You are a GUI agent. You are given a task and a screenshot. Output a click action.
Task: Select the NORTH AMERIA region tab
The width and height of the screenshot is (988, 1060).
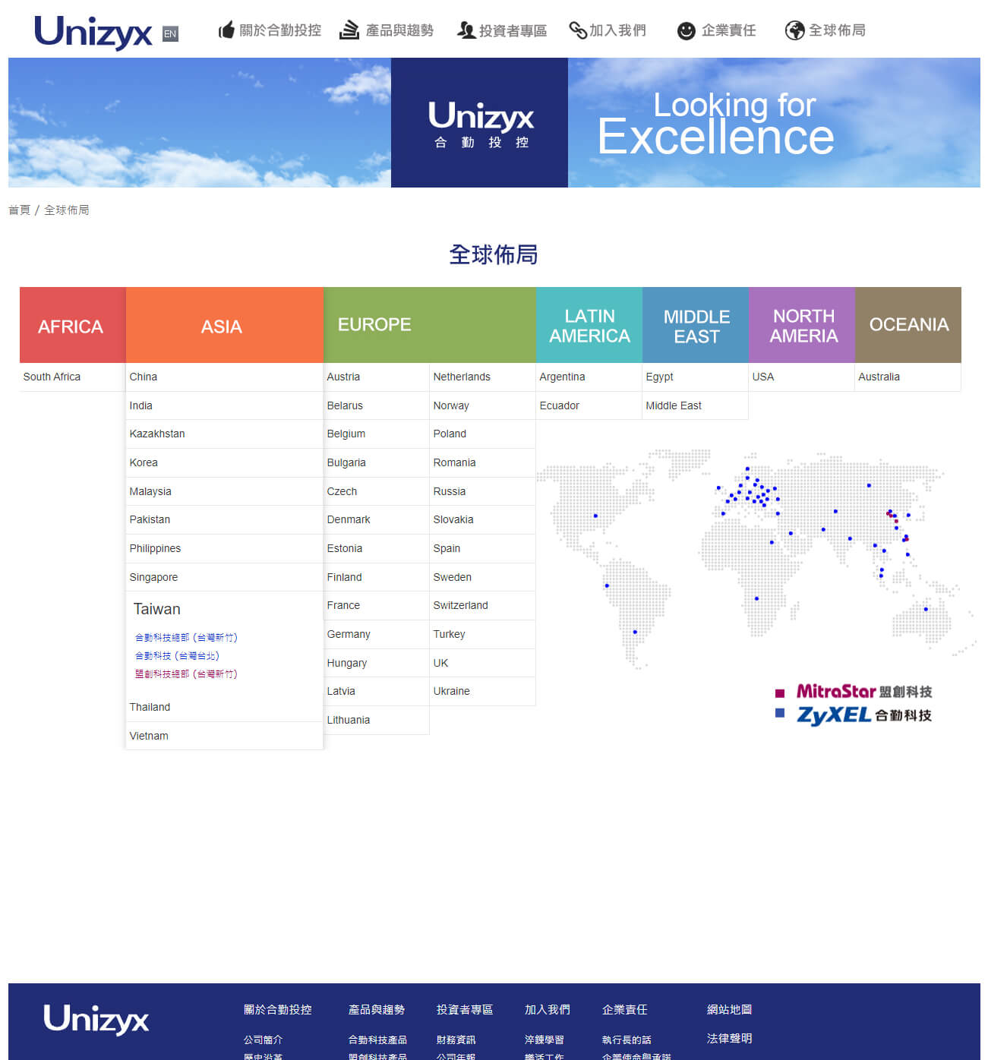pyautogui.click(x=802, y=325)
